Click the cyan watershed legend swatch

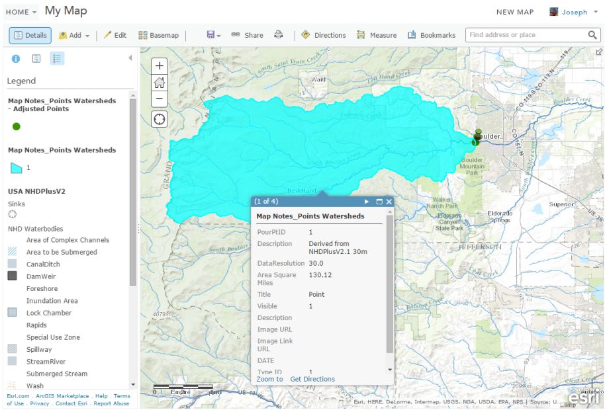coord(17,168)
